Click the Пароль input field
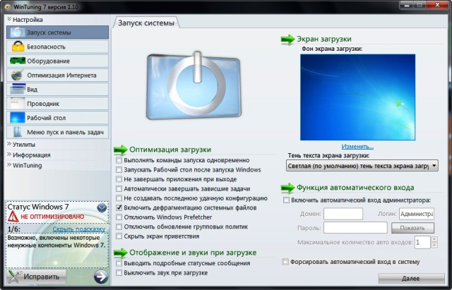 tap(355, 227)
